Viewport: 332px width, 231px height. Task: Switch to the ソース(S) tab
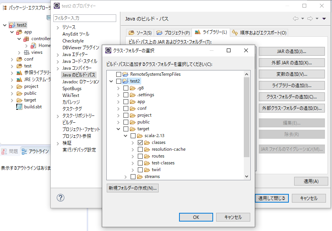tap(140, 33)
